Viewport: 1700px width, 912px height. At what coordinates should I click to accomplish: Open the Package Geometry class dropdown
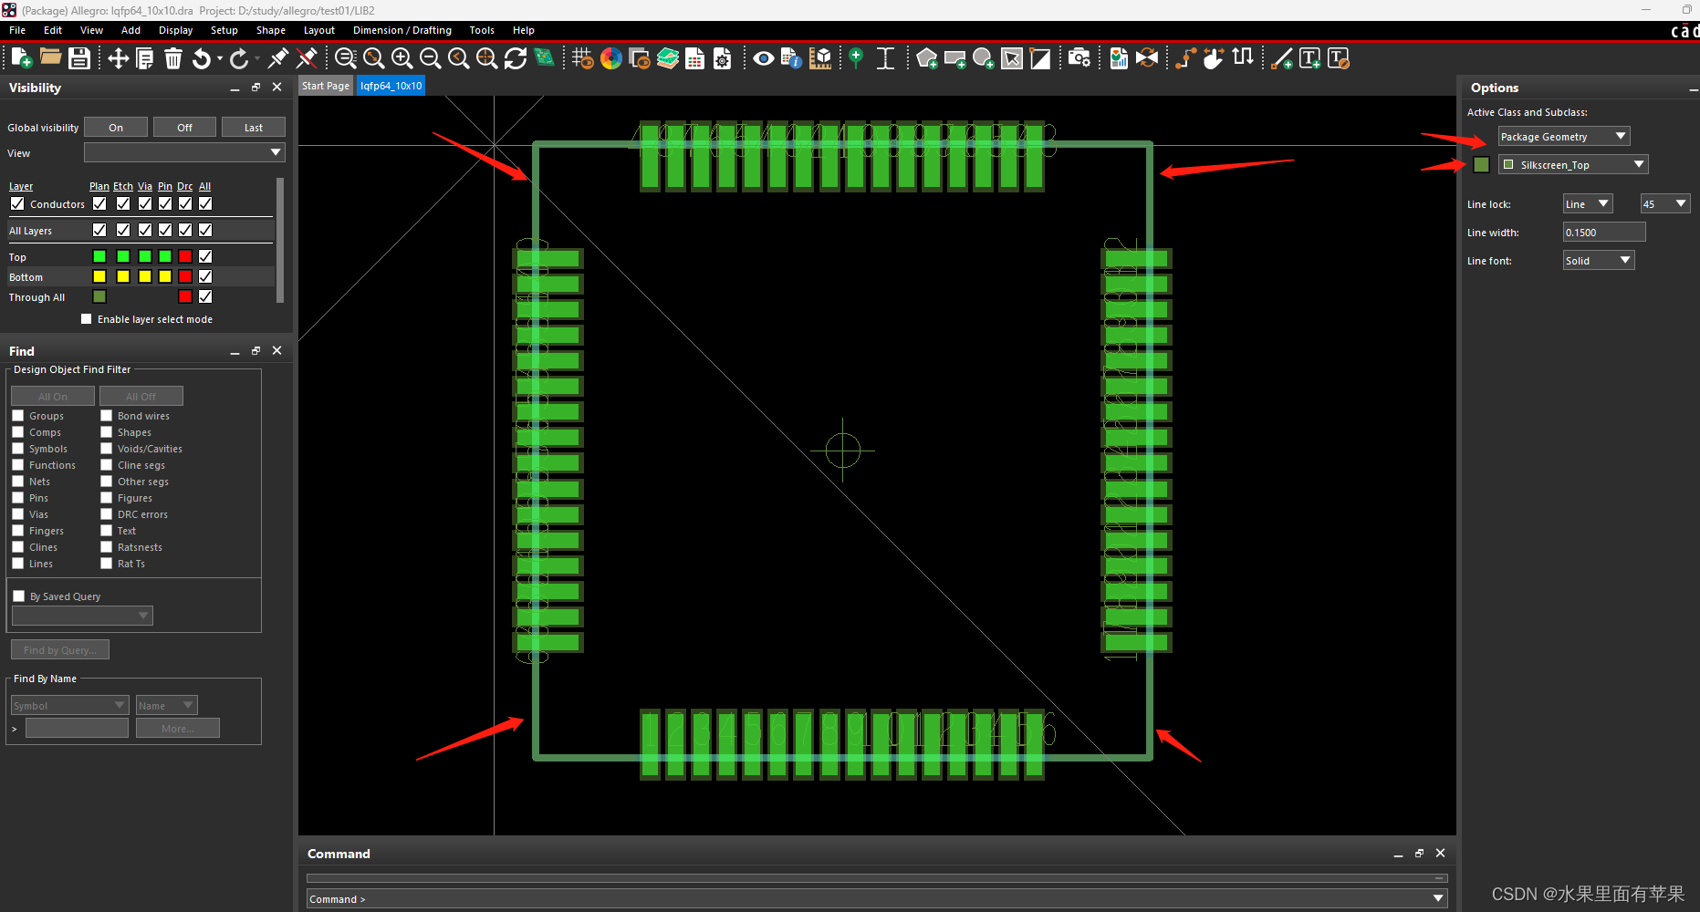(x=1563, y=137)
